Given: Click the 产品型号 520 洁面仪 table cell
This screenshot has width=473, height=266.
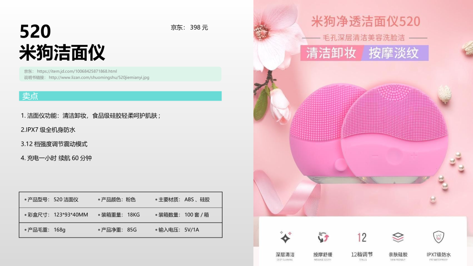Looking at the screenshot, I should pyautogui.click(x=51, y=199).
